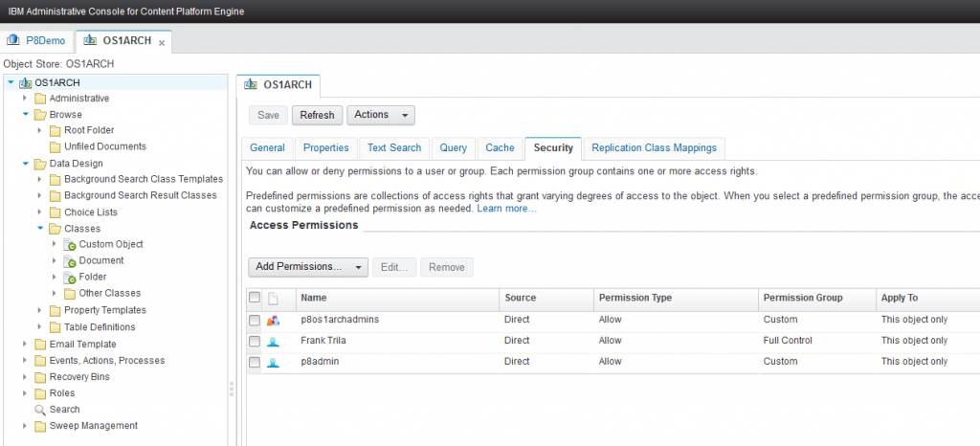Click the Document class icon
The height and width of the screenshot is (446, 980).
[69, 261]
